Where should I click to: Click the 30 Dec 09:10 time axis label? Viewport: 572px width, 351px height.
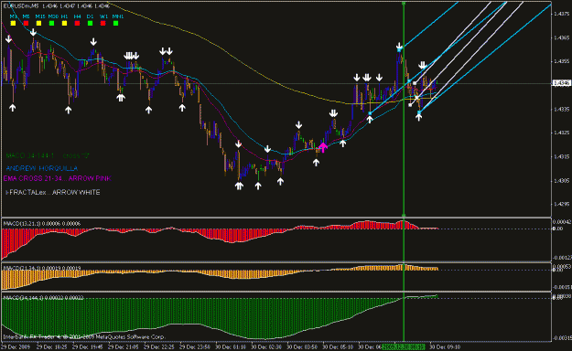tap(445, 347)
